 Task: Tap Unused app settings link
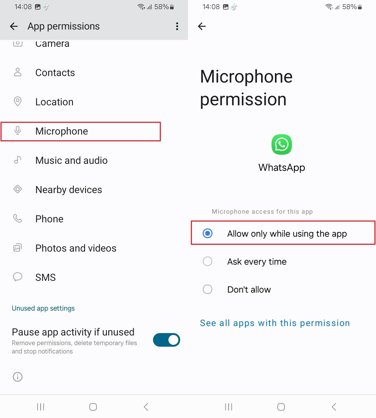coord(43,308)
